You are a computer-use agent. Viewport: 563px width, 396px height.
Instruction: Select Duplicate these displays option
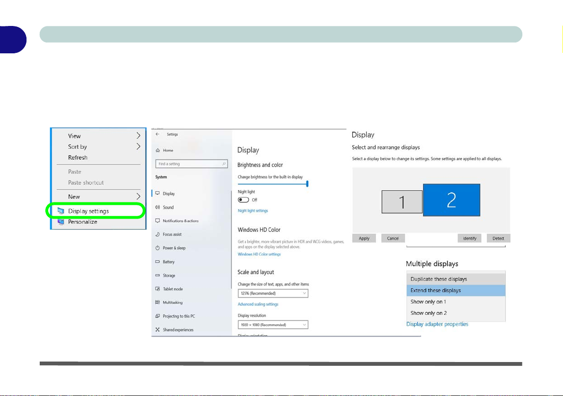pyautogui.click(x=456, y=279)
